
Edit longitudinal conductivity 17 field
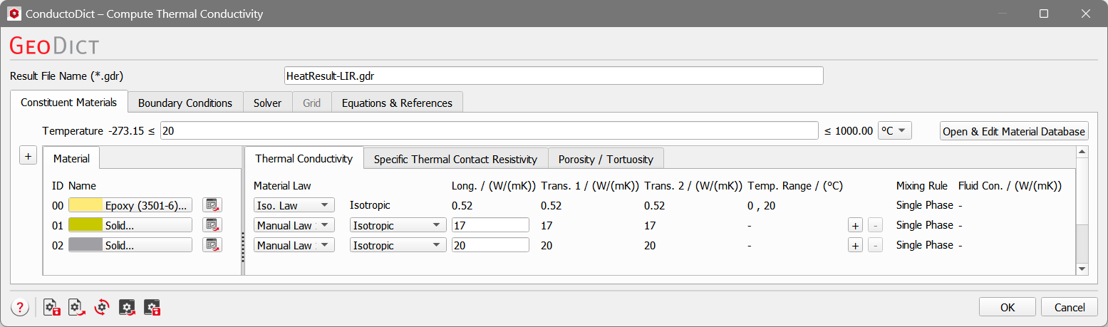(x=490, y=225)
